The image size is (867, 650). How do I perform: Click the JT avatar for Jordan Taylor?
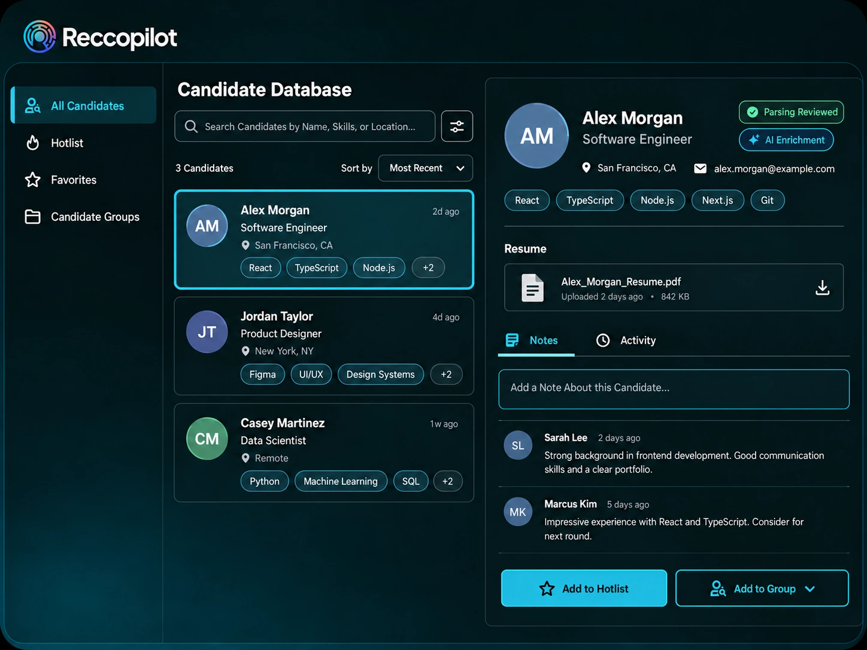click(x=207, y=332)
